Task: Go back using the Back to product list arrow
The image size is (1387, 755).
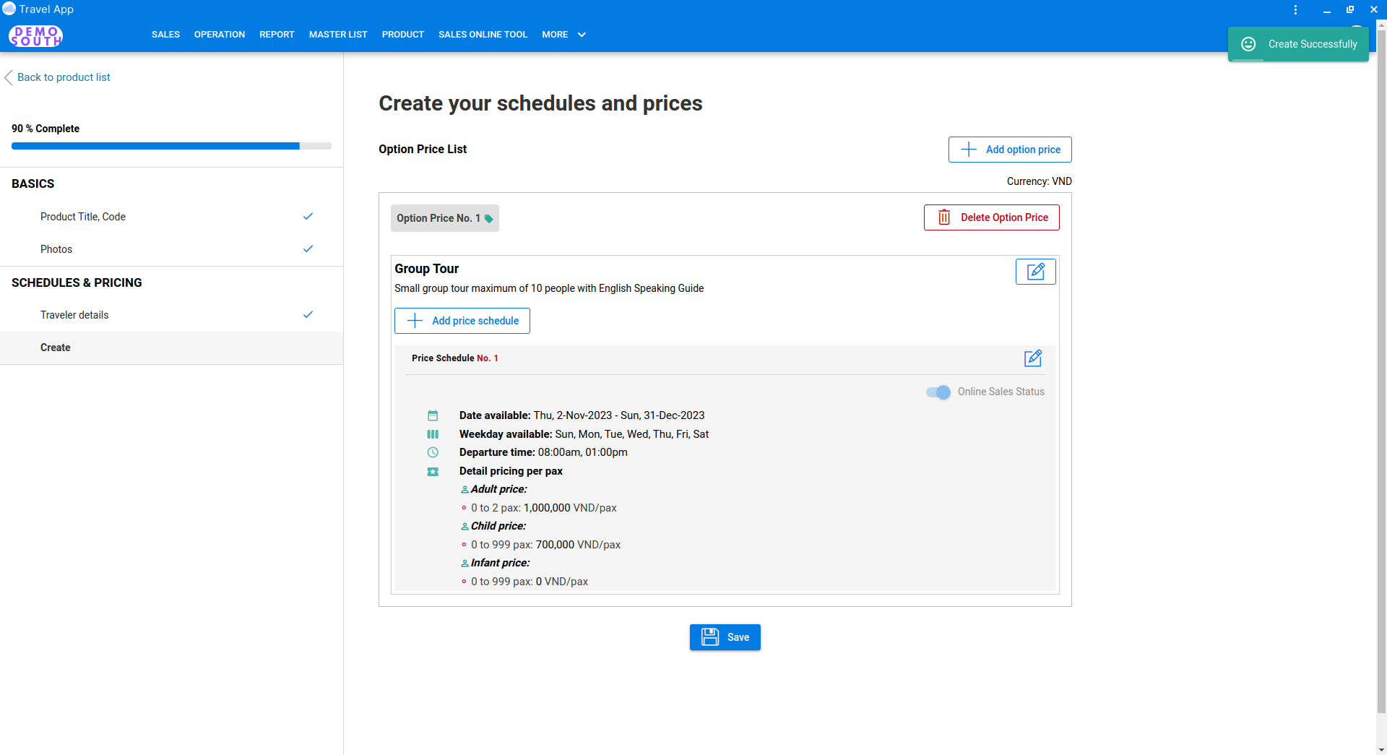Action: (9, 77)
